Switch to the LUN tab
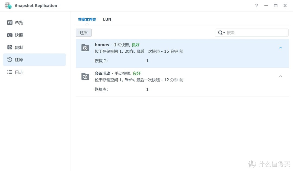The width and height of the screenshot is (293, 171). point(107,19)
